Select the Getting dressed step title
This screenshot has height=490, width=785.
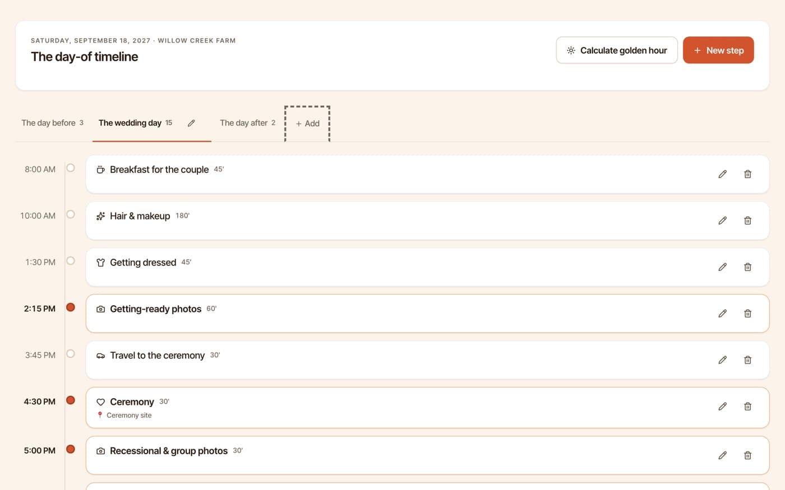(x=143, y=263)
